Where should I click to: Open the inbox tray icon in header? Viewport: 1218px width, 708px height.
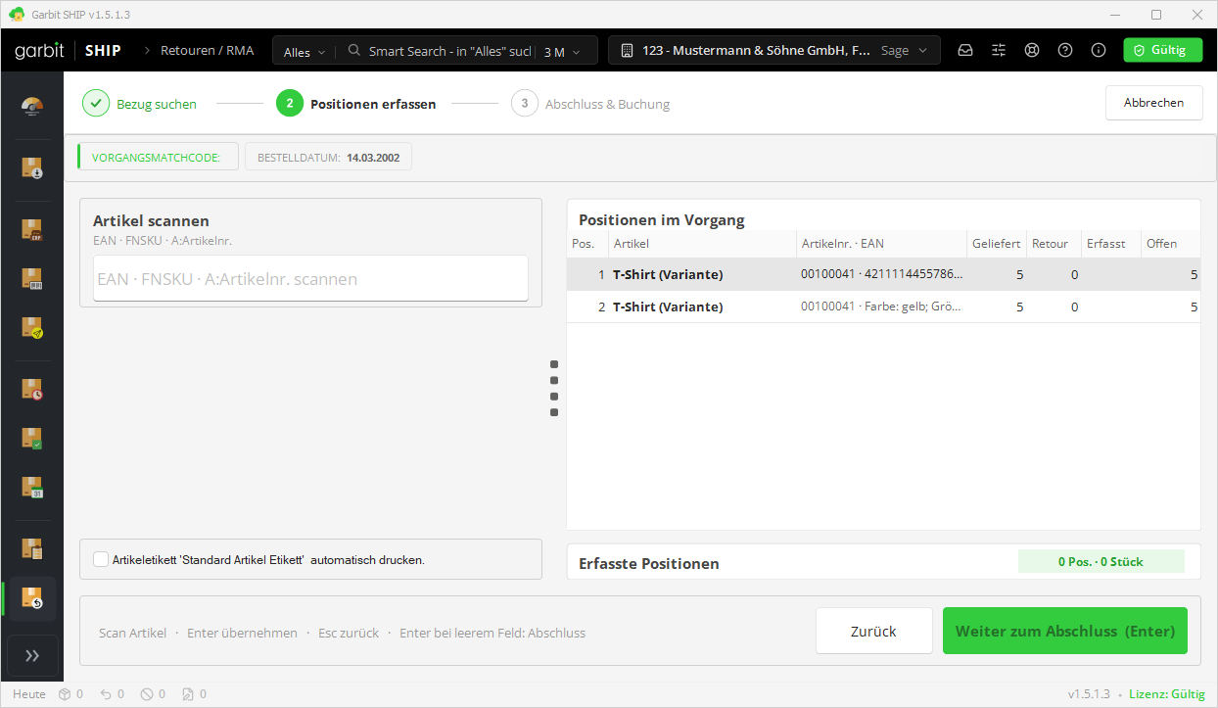point(965,50)
